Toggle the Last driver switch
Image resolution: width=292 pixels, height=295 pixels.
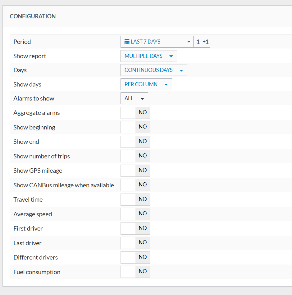click(x=135, y=243)
